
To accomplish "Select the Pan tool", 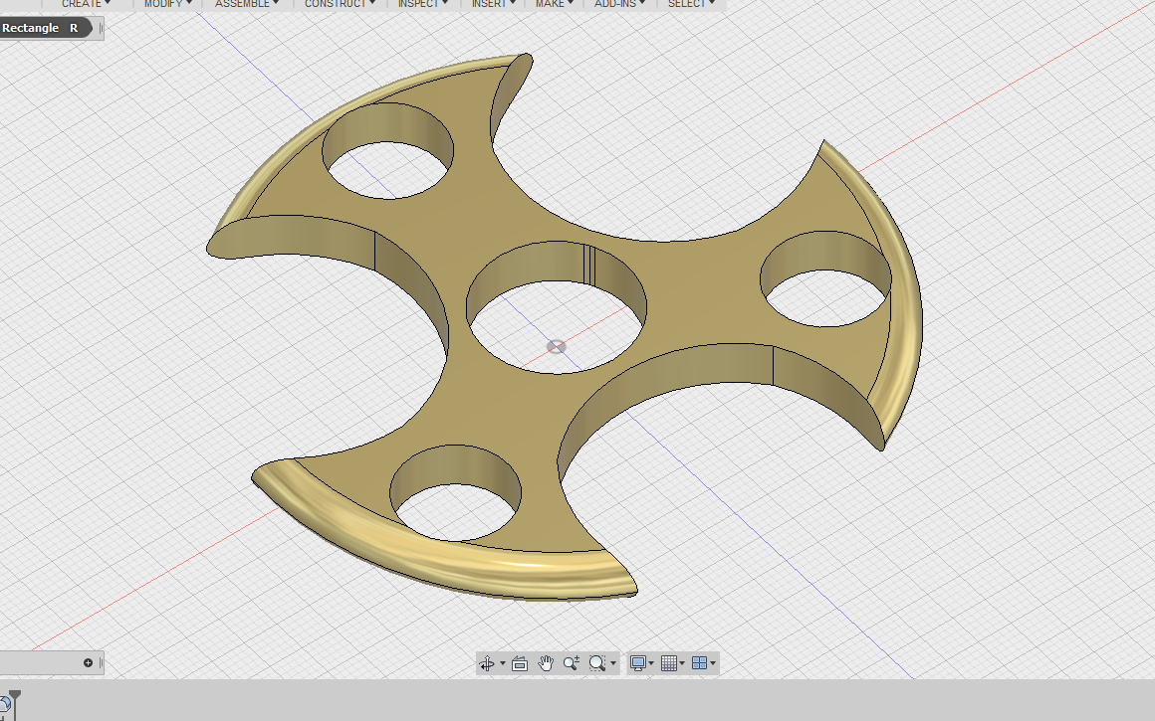I will pos(546,663).
